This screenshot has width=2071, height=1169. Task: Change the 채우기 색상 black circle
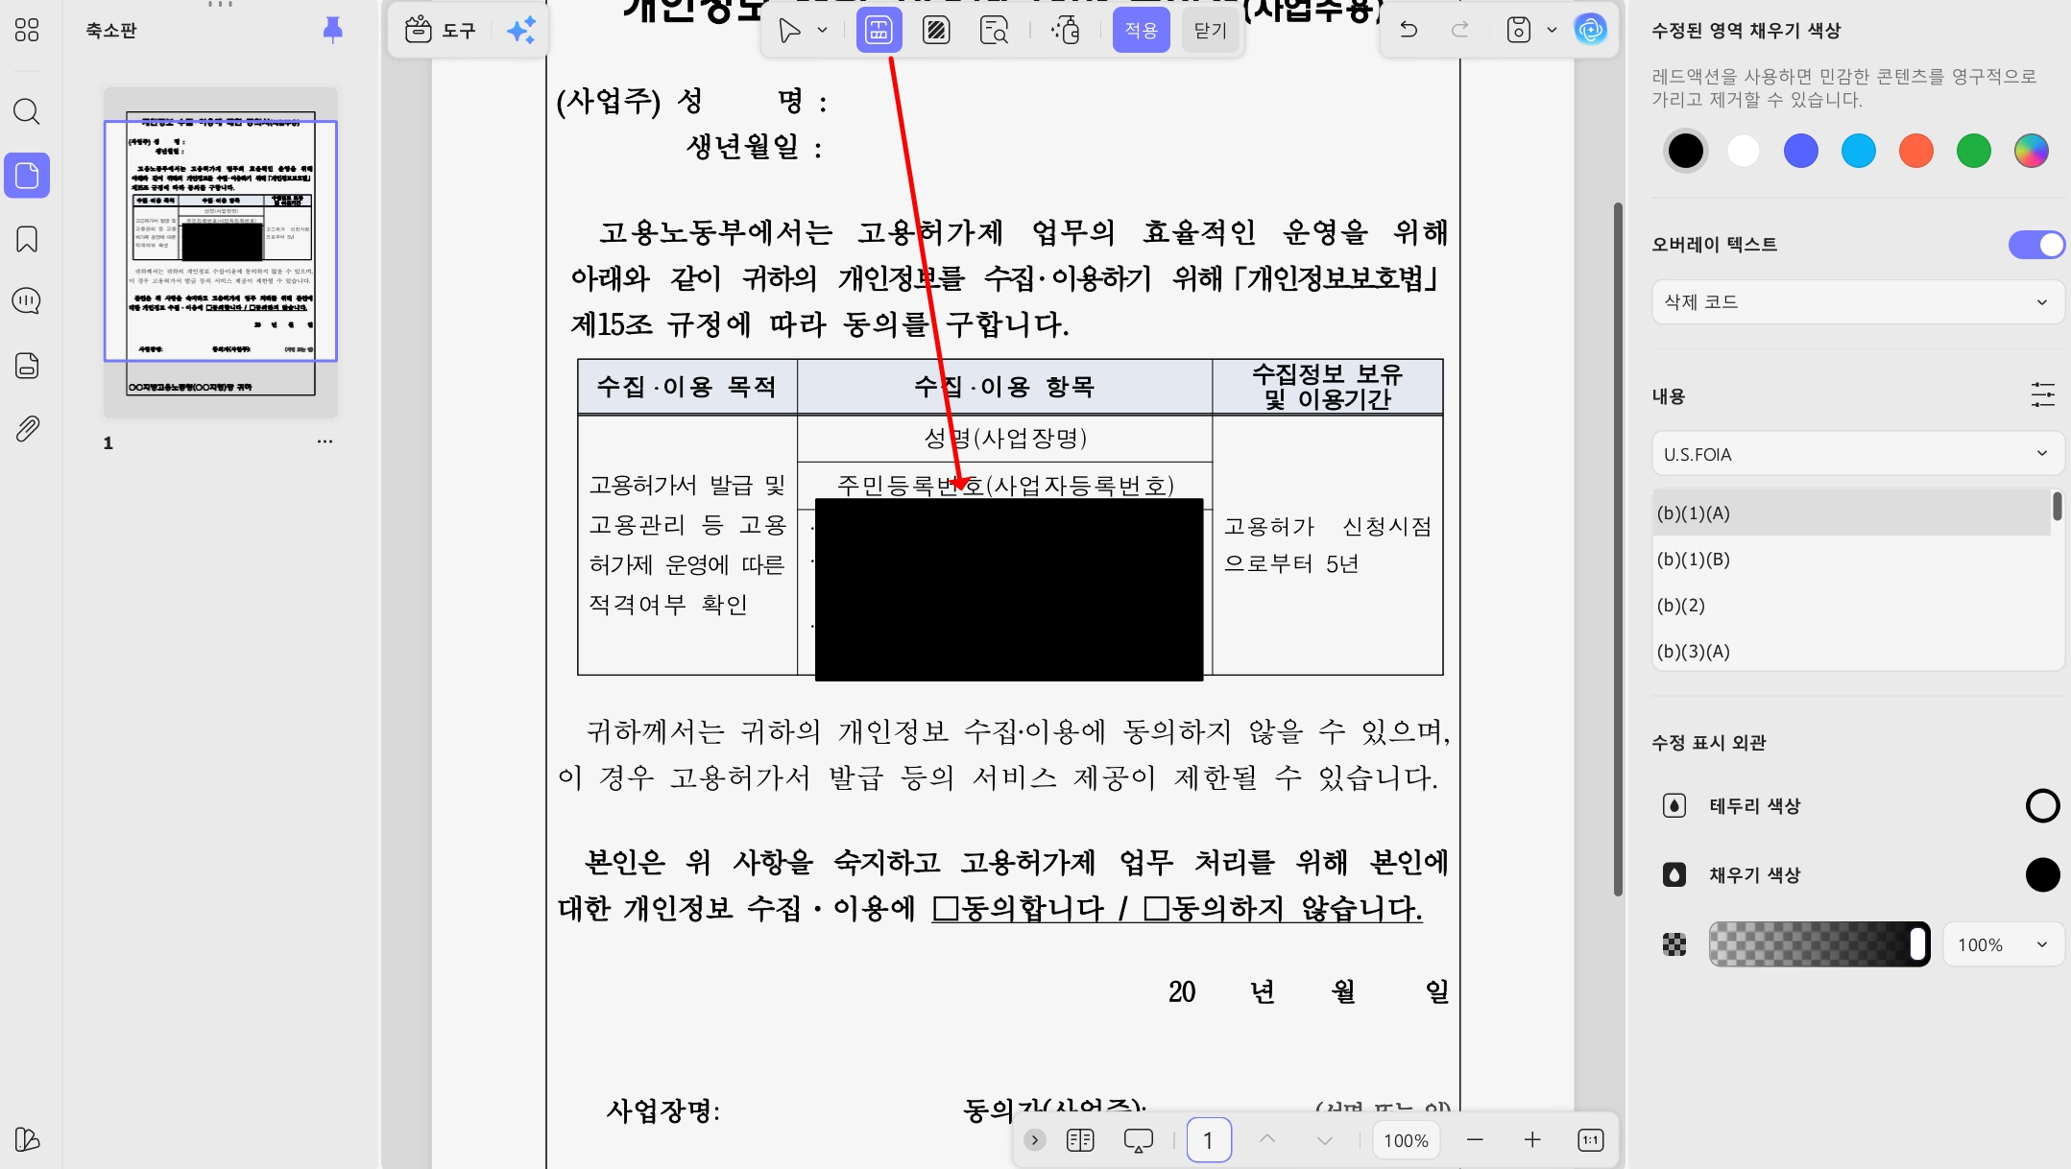[2042, 875]
